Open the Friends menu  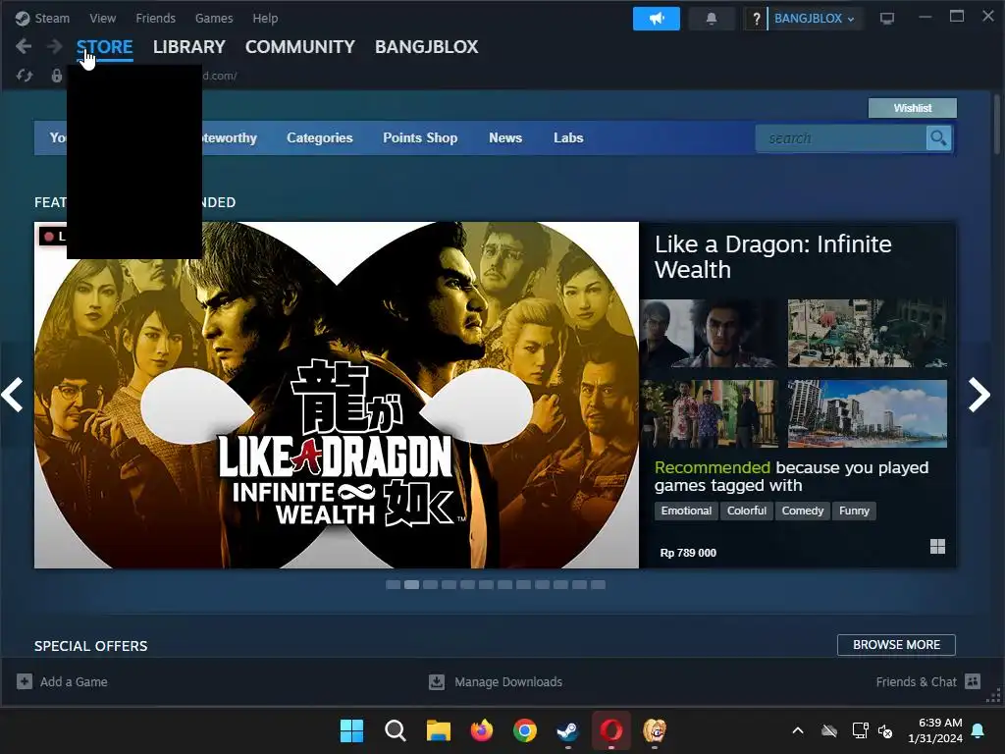pos(155,19)
